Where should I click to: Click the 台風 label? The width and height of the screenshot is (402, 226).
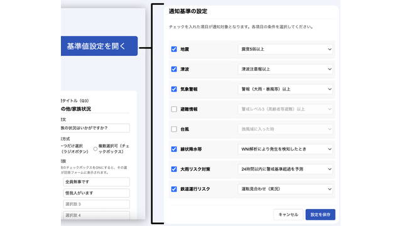(x=185, y=129)
